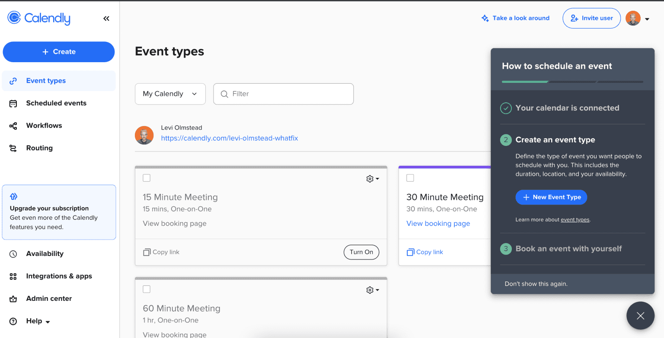Open the account avatar menu
Viewport: 664px width, 338px height.
click(638, 19)
